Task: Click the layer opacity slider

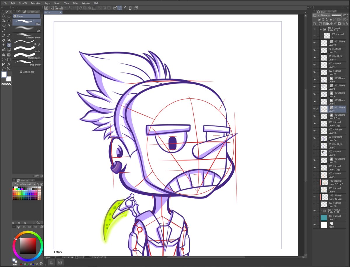Action: 336,15
